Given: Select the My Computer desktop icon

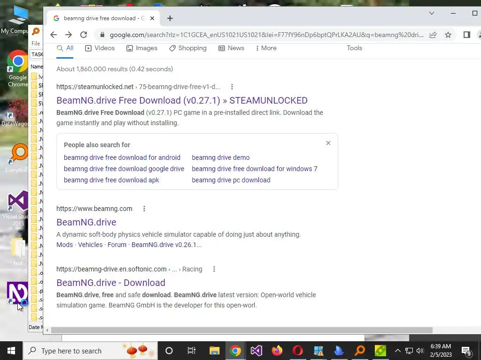Looking at the screenshot, I should point(15,20).
